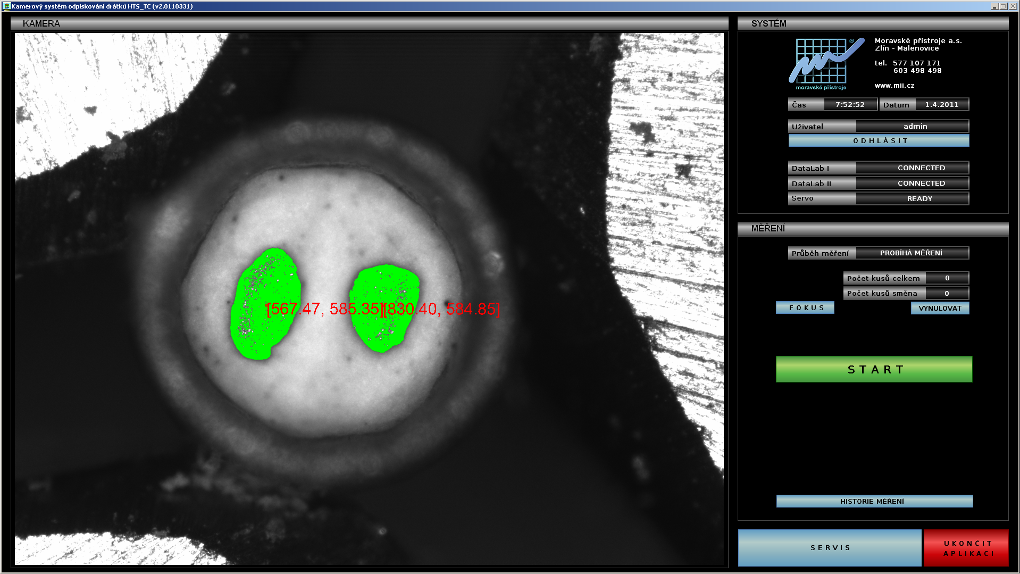Open HISTORIE MĚŘENÍ measurement history
Image resolution: width=1020 pixels, height=574 pixels.
pyautogui.click(x=874, y=501)
